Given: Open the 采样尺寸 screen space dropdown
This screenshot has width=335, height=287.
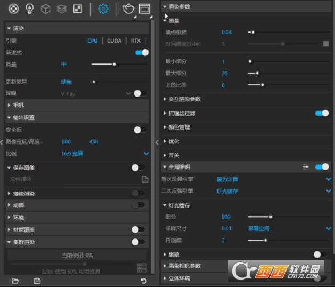Looking at the screenshot, I should click(x=329, y=228).
